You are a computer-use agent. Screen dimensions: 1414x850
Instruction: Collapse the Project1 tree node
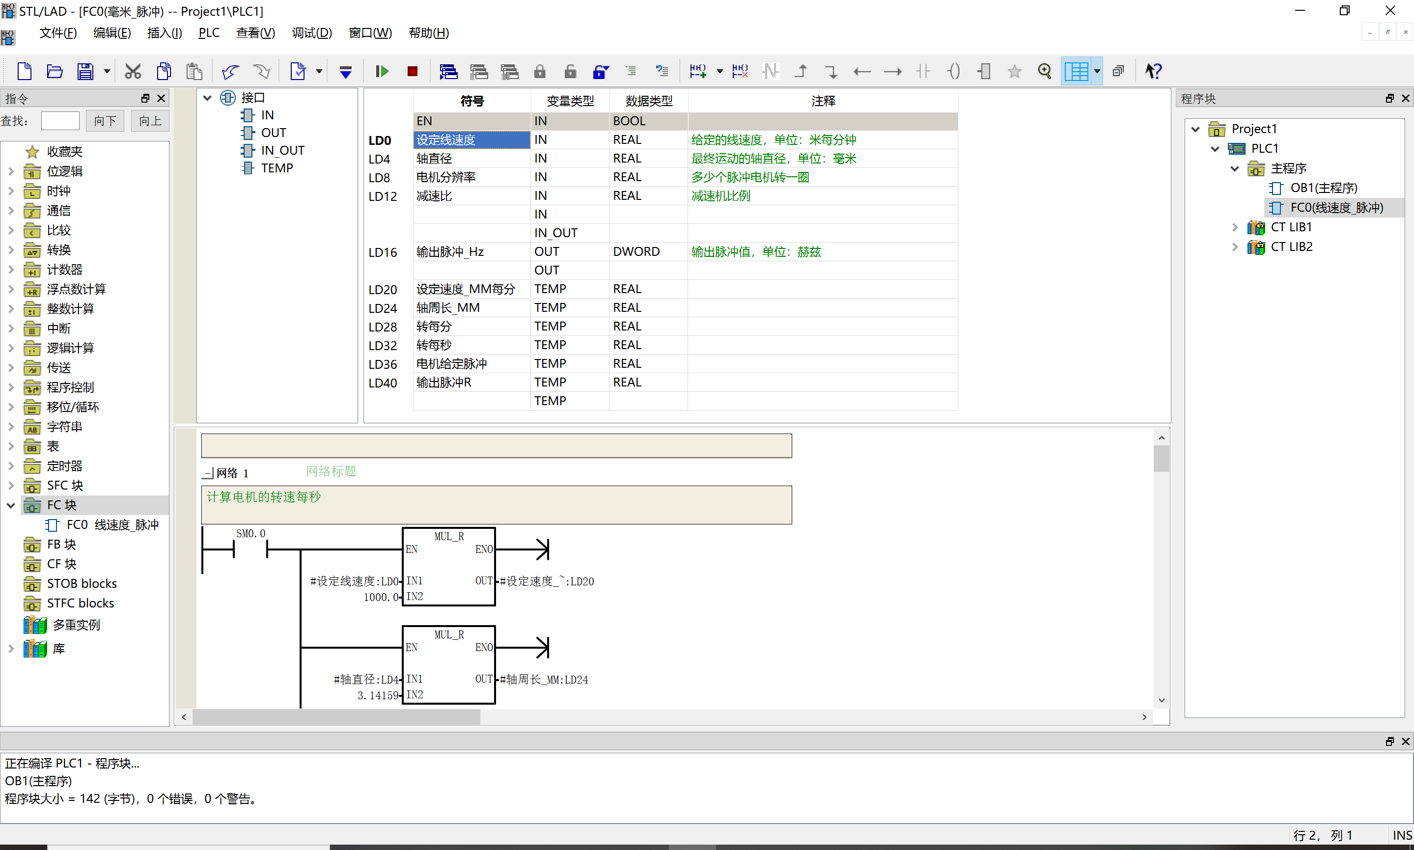coord(1196,129)
